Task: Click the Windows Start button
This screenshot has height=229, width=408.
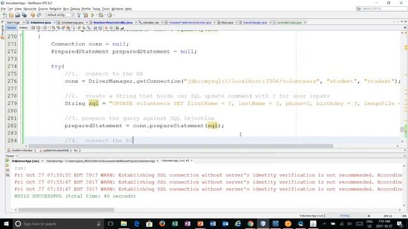Action: pyautogui.click(x=6, y=223)
